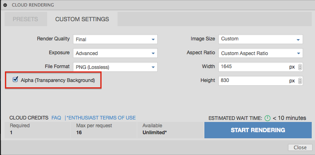Click the green clock icon by wait time
The image size is (315, 155).
(x=267, y=118)
